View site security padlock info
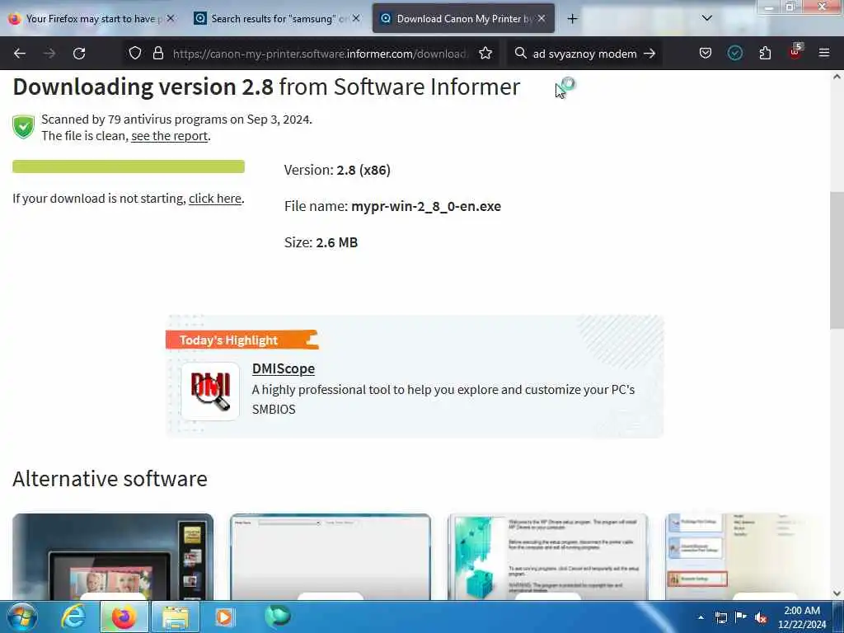844x633 pixels. [157, 54]
